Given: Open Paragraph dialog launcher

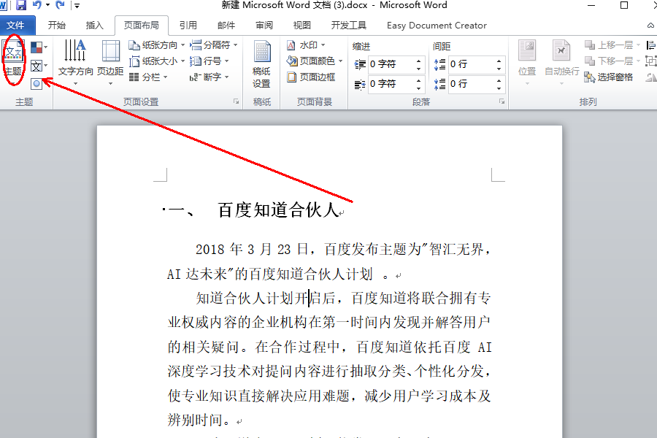Looking at the screenshot, I should pyautogui.click(x=502, y=101).
